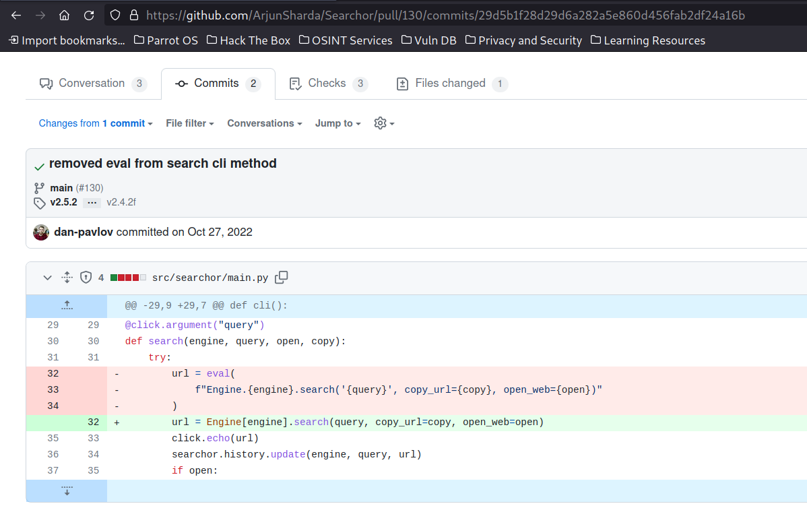Click the expand all diff lines icon
Image resolution: width=807 pixels, height=508 pixels.
click(x=67, y=278)
